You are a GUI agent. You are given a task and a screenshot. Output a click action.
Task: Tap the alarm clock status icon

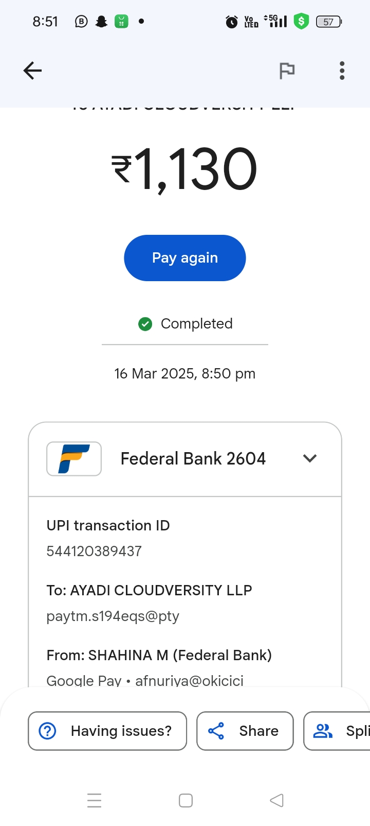[232, 22]
